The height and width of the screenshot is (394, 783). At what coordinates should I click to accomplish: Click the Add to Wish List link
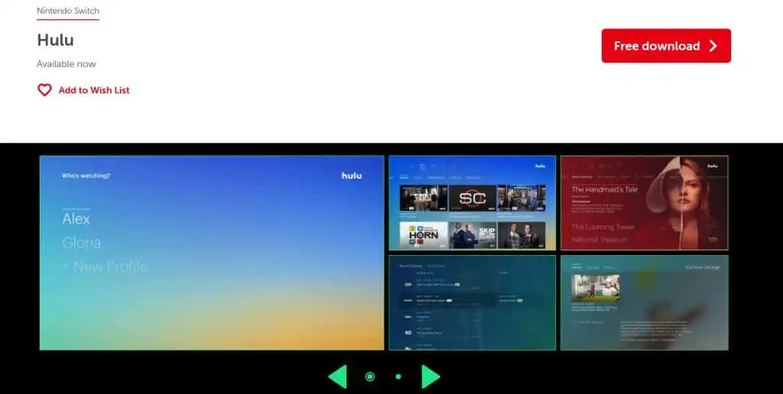click(x=94, y=90)
